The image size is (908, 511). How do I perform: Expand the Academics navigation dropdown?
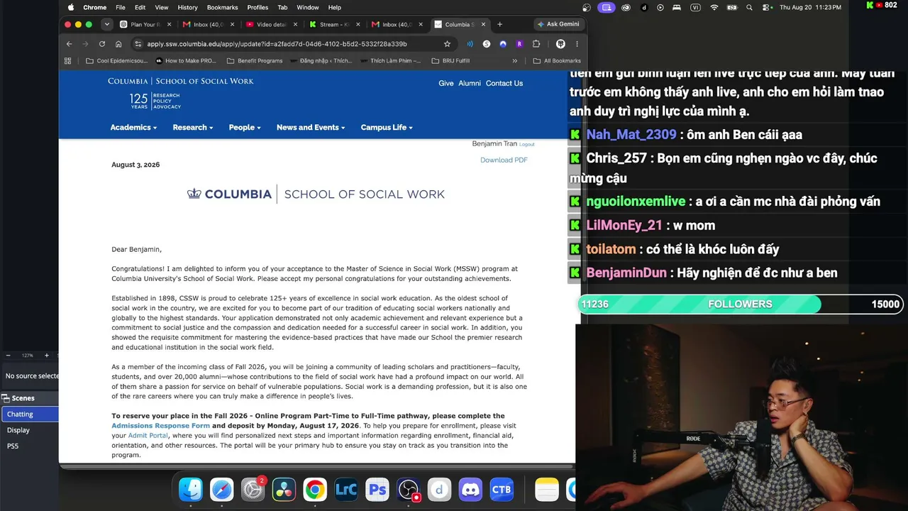click(133, 128)
